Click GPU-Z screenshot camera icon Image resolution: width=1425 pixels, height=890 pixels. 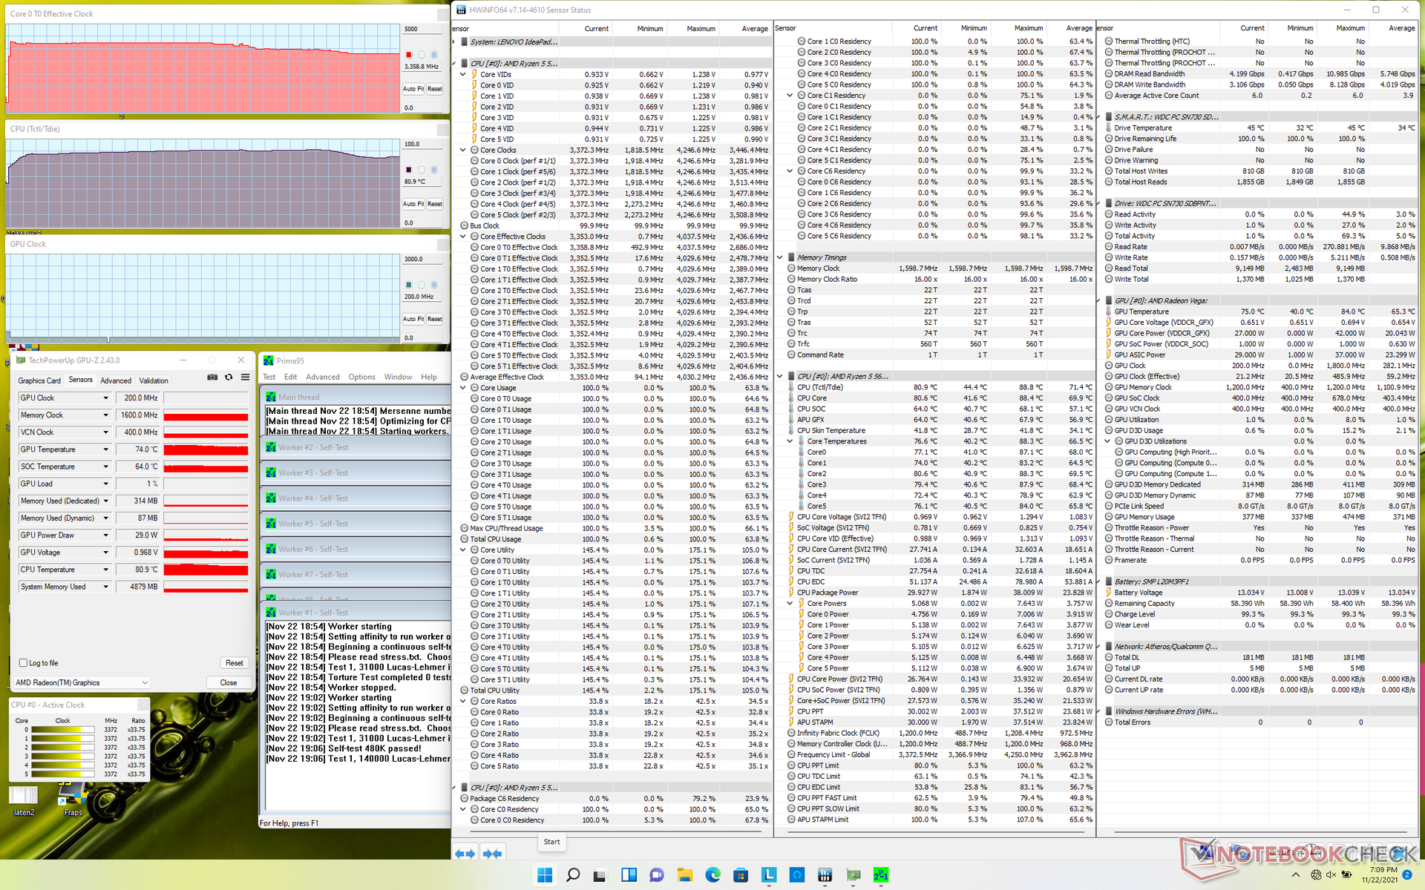212,378
